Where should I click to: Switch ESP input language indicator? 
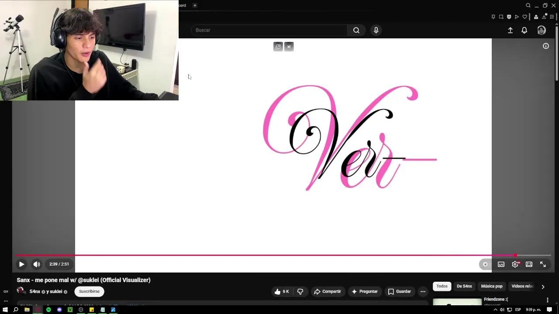point(518,310)
